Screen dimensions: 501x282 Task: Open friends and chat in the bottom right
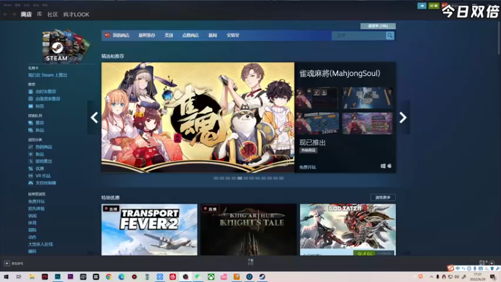487,263
